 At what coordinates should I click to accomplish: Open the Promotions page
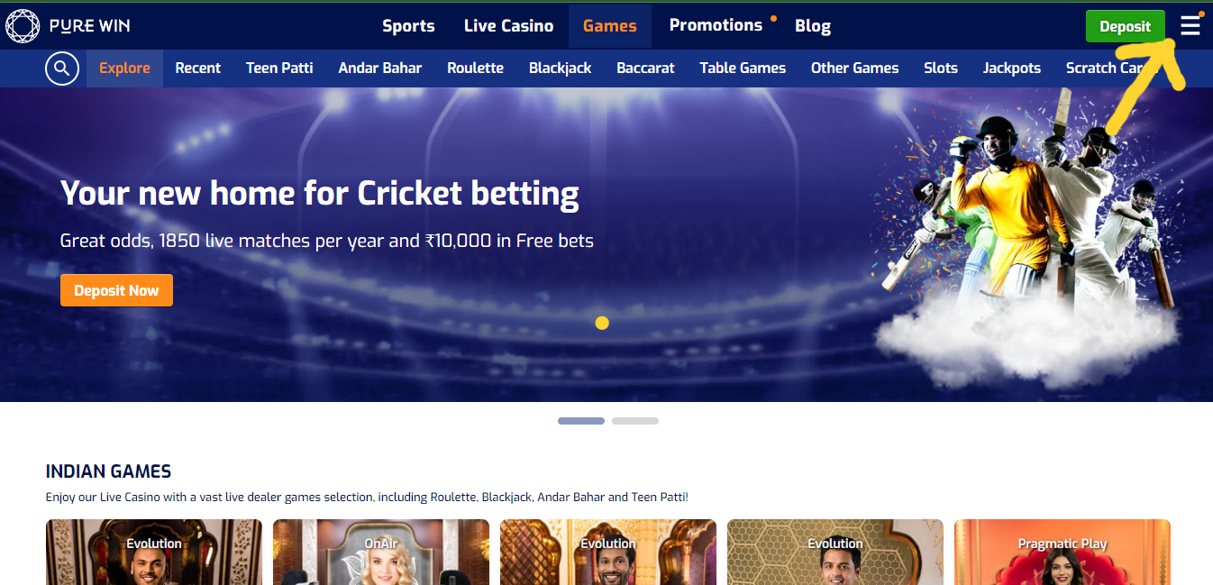point(716,25)
